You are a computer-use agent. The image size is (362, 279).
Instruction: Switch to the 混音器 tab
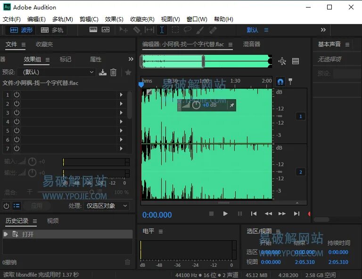click(252, 44)
